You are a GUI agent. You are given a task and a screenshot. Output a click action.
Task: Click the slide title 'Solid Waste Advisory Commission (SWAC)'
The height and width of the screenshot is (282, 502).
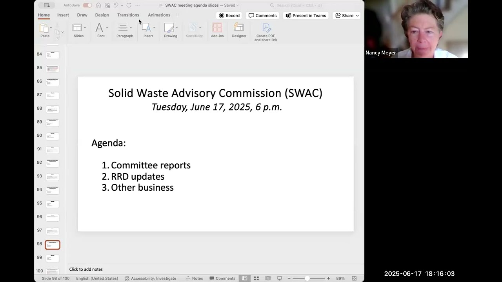pyautogui.click(x=215, y=93)
